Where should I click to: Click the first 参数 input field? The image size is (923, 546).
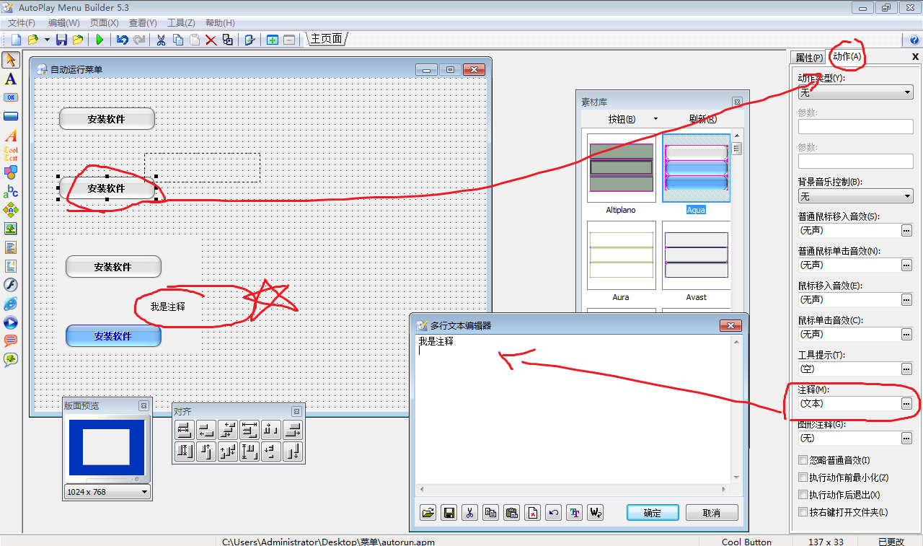click(855, 127)
